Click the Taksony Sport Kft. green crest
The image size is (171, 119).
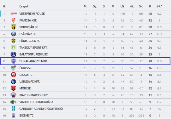pos(13,48)
